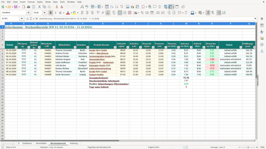Click the Add Decimal Place icon
This screenshot has width=266, height=149.
(158, 13)
